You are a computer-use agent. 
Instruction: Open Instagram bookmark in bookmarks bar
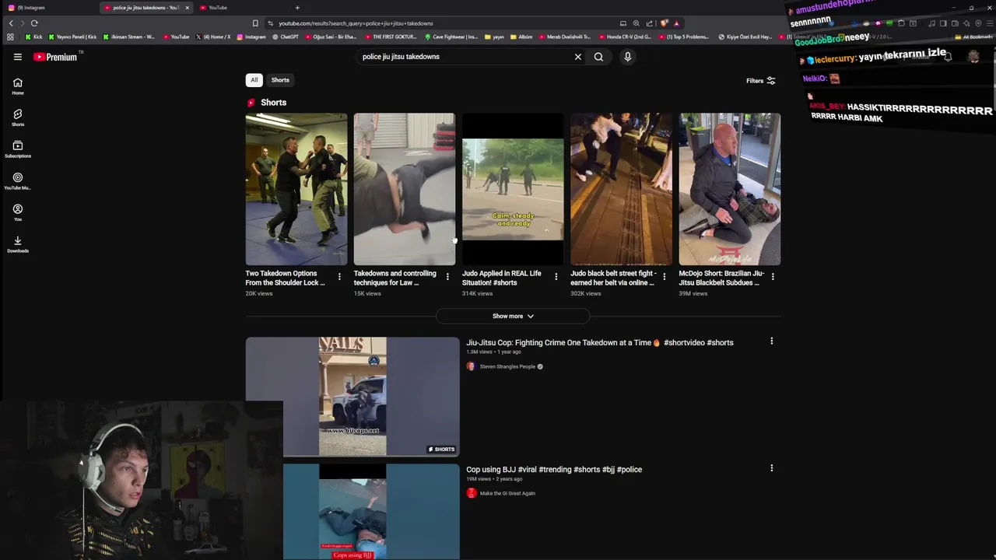click(251, 37)
